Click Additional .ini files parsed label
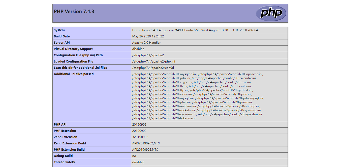The image size is (339, 167). click(x=74, y=74)
